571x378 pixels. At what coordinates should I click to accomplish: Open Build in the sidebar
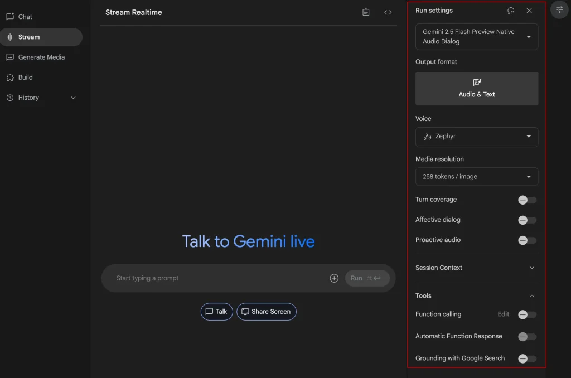click(41, 77)
